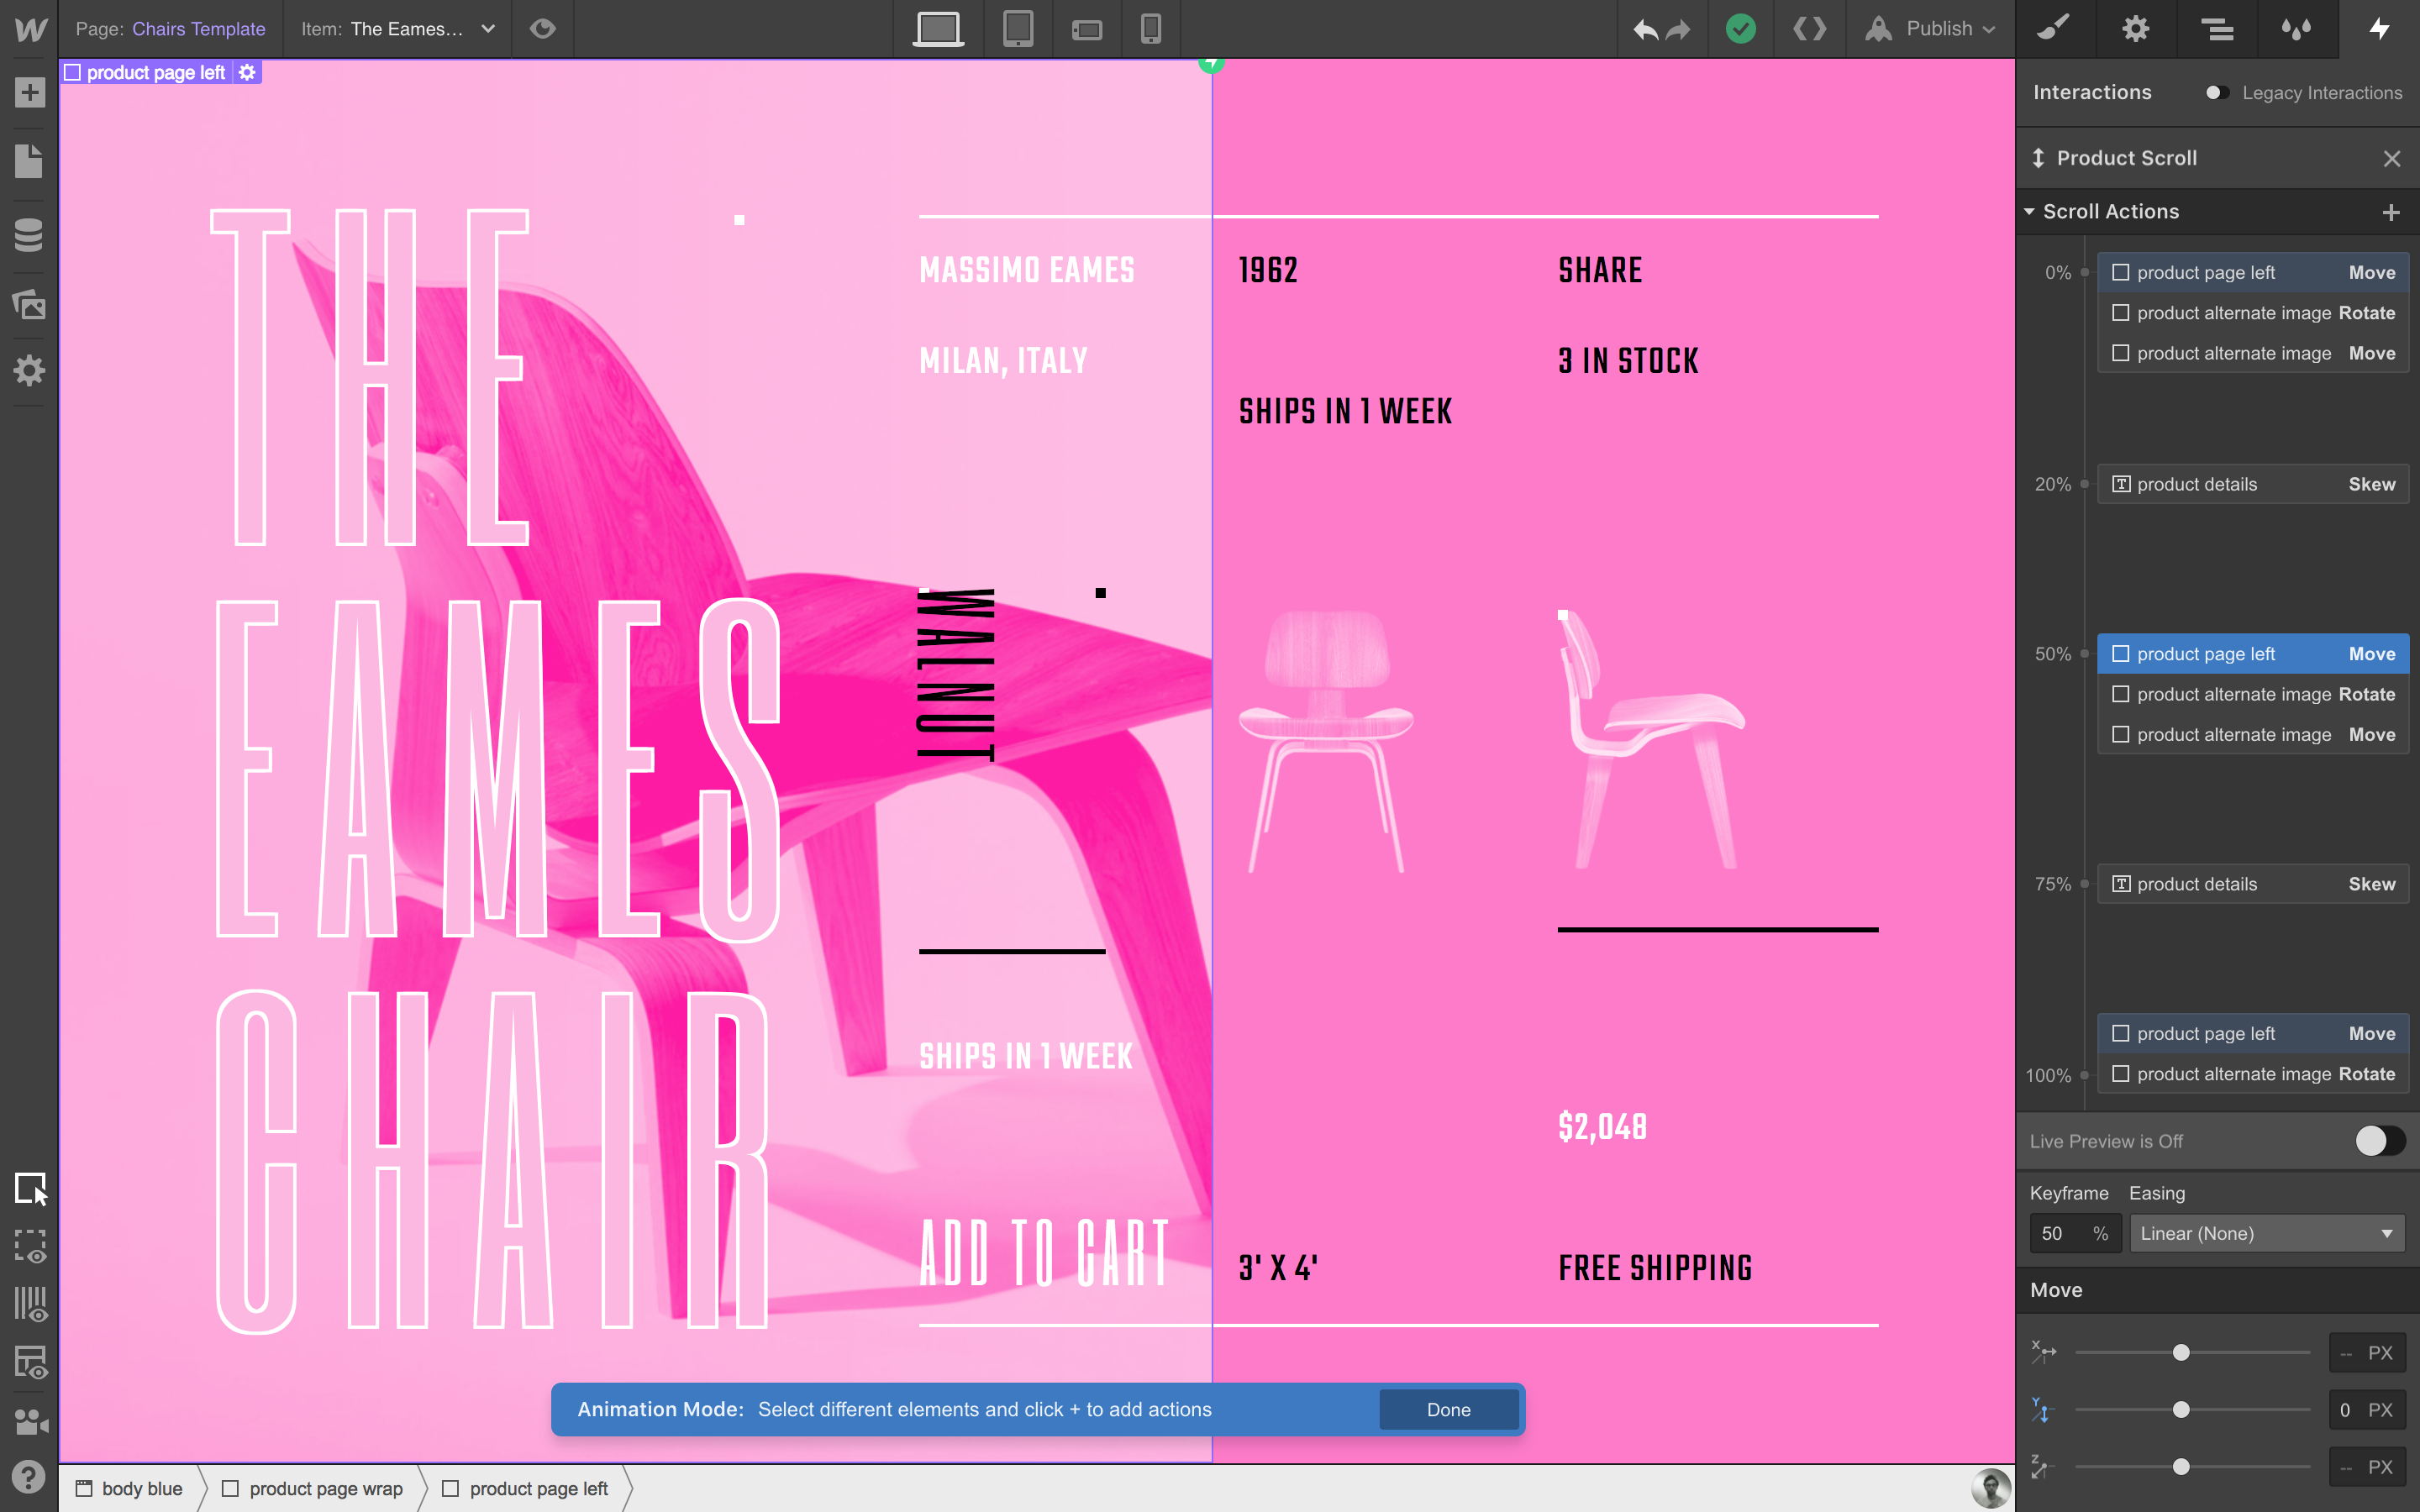Select product page wrap breadcrumb
2420x1512 pixels.
(x=313, y=1489)
